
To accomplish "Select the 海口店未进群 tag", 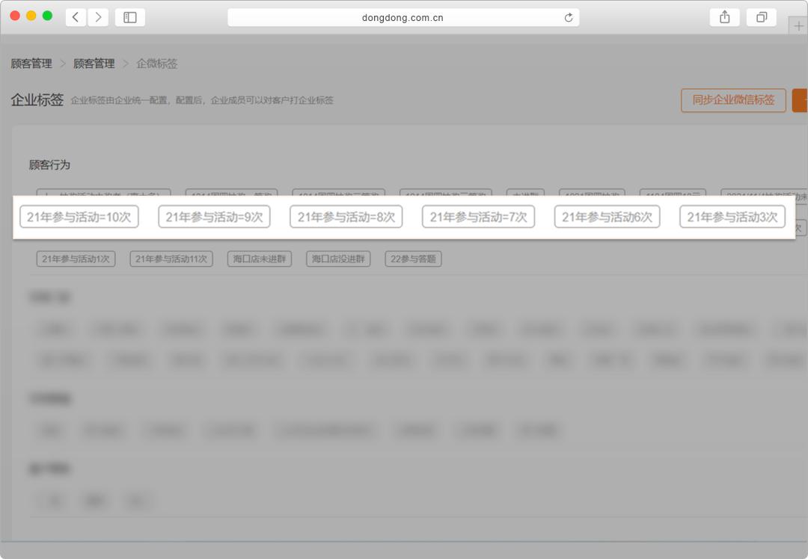I will click(x=259, y=259).
